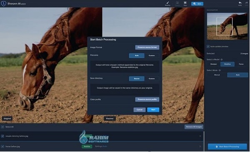The width and height of the screenshot is (250, 152).
Task: Switch Save directory to Custom
Action: pyautogui.click(x=152, y=79)
